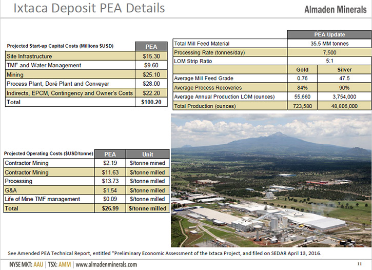372x270 pixels.
Task: Click the www.almadenminerals.com footer link
Action: coord(106,264)
